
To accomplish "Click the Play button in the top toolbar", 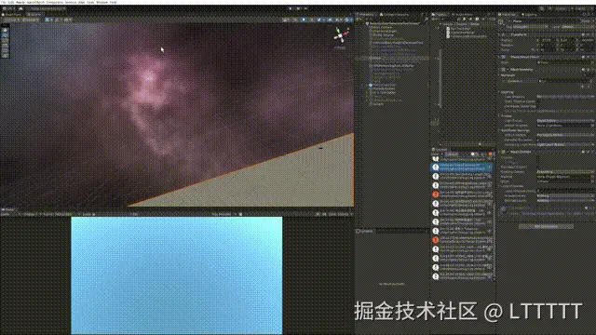I will 291,8.
